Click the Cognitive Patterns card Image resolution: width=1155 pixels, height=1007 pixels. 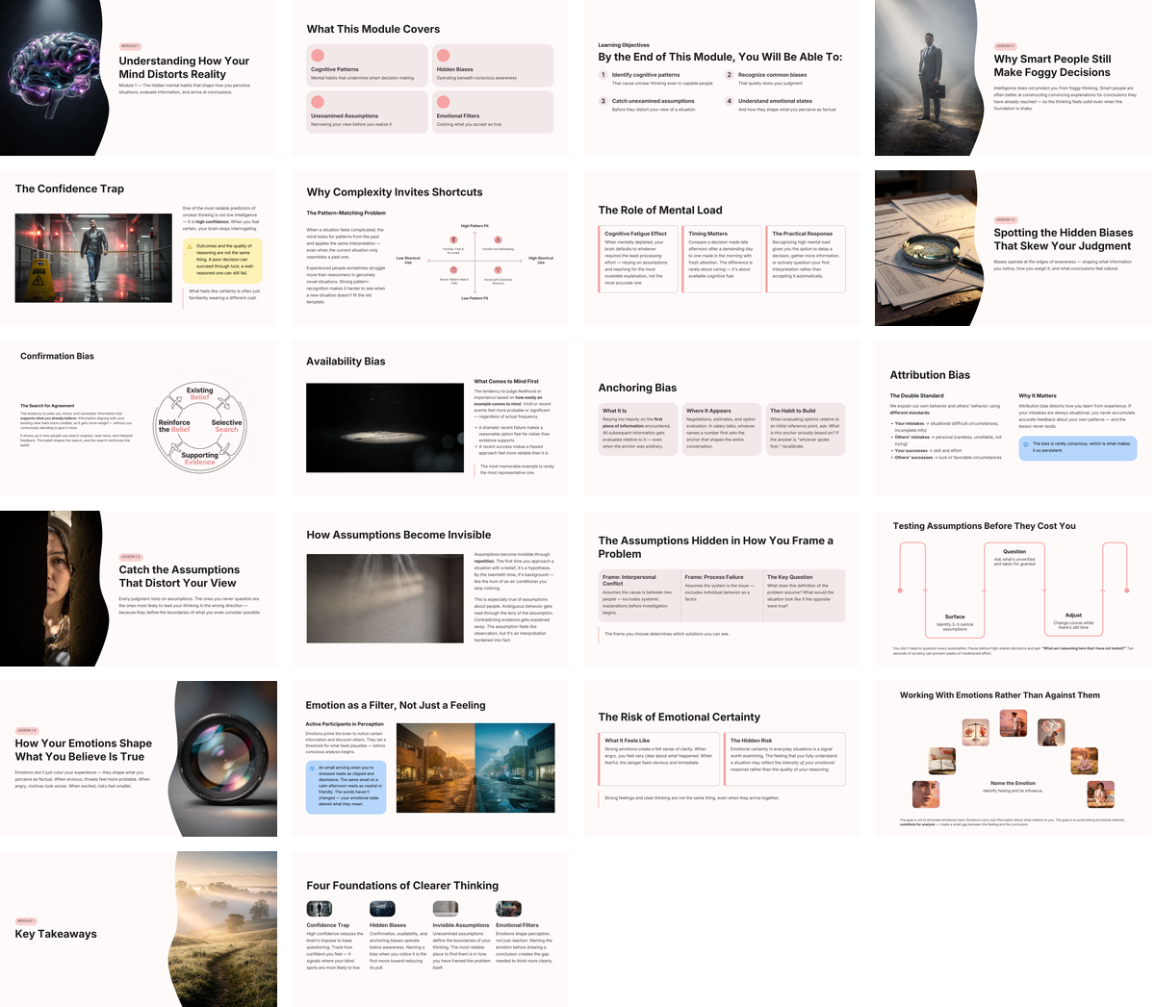click(x=368, y=64)
